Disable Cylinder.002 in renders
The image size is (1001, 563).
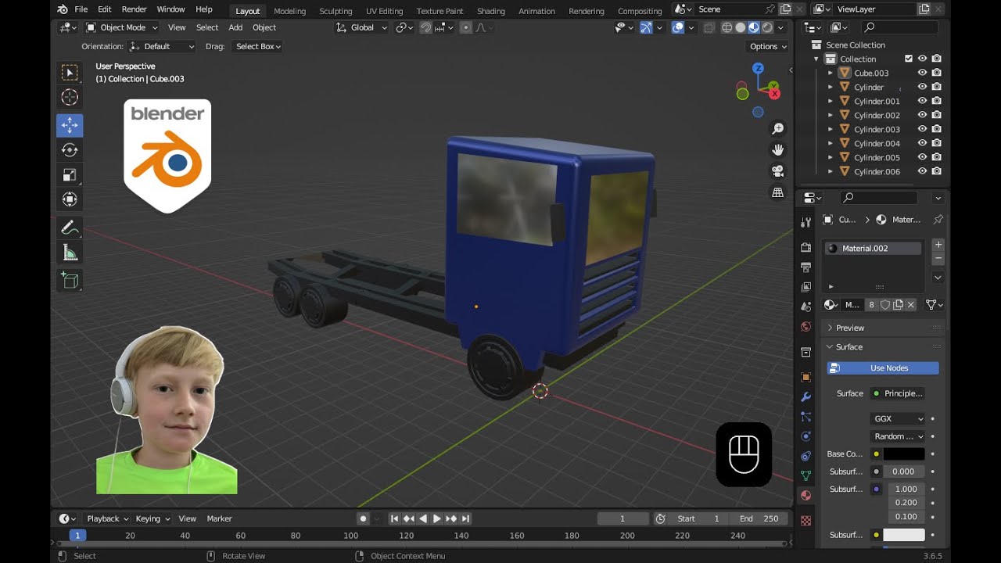point(936,115)
